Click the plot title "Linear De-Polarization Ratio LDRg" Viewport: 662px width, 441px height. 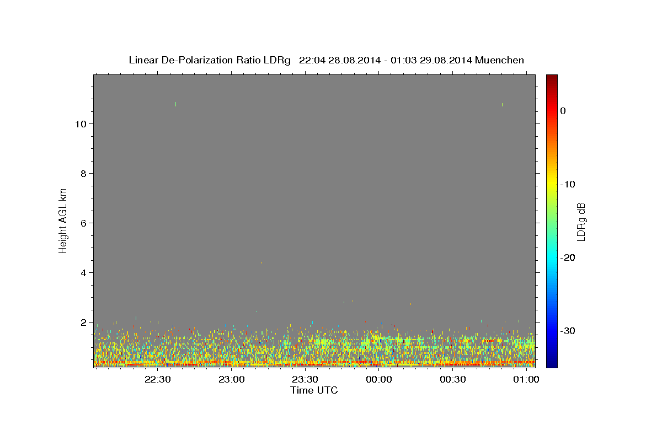coord(210,60)
